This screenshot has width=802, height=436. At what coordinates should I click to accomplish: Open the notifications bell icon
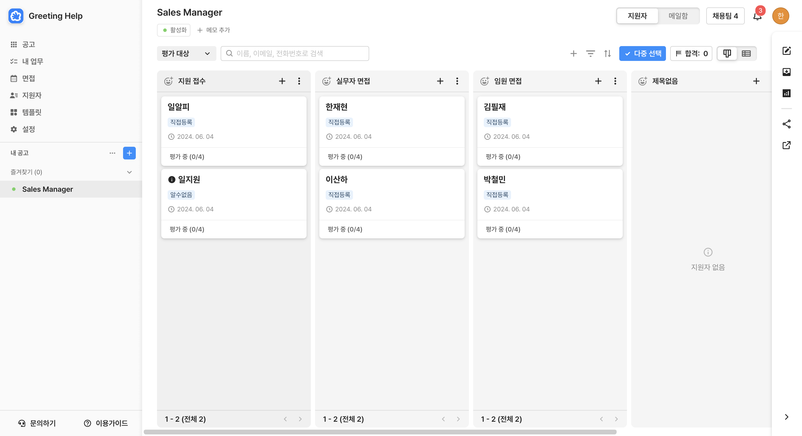coord(757,16)
